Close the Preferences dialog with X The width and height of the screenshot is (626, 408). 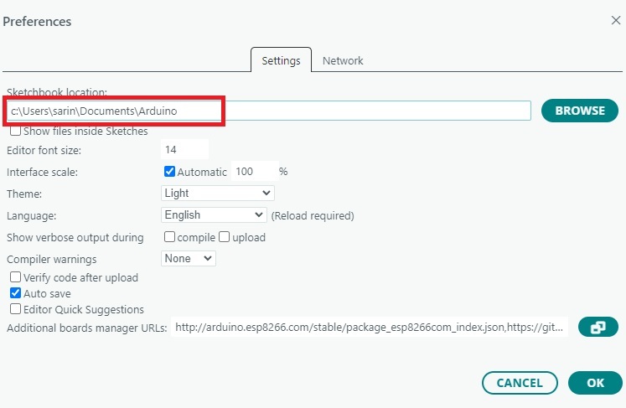tap(615, 21)
